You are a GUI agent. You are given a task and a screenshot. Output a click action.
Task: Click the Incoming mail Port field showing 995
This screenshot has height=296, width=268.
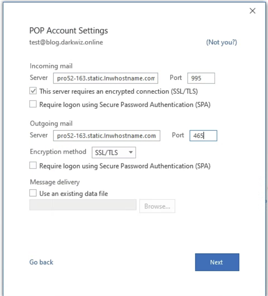[201, 78]
